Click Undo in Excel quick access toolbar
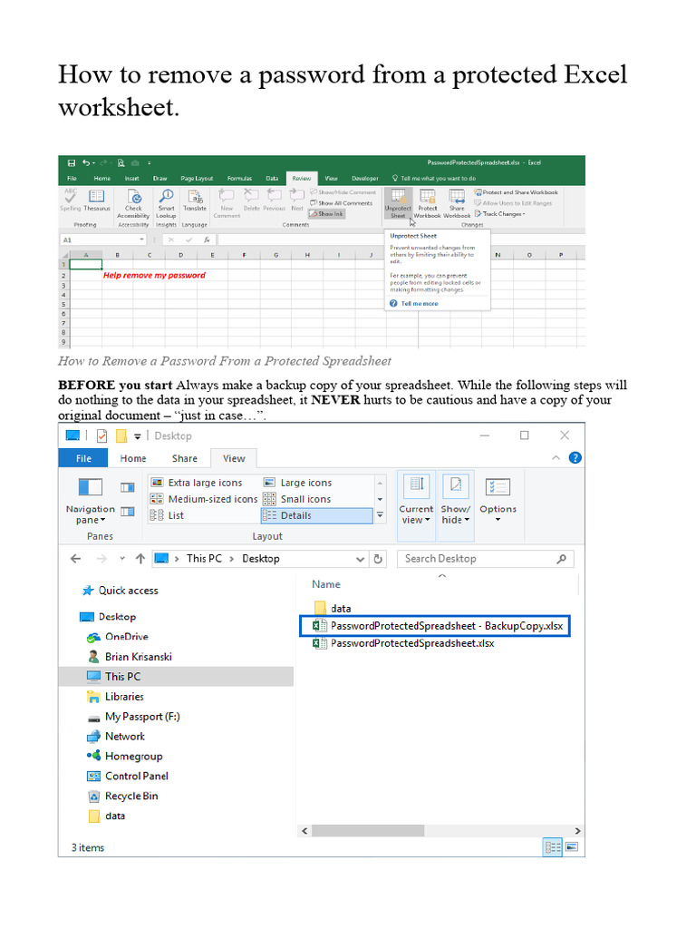696x929 pixels. pos(86,163)
